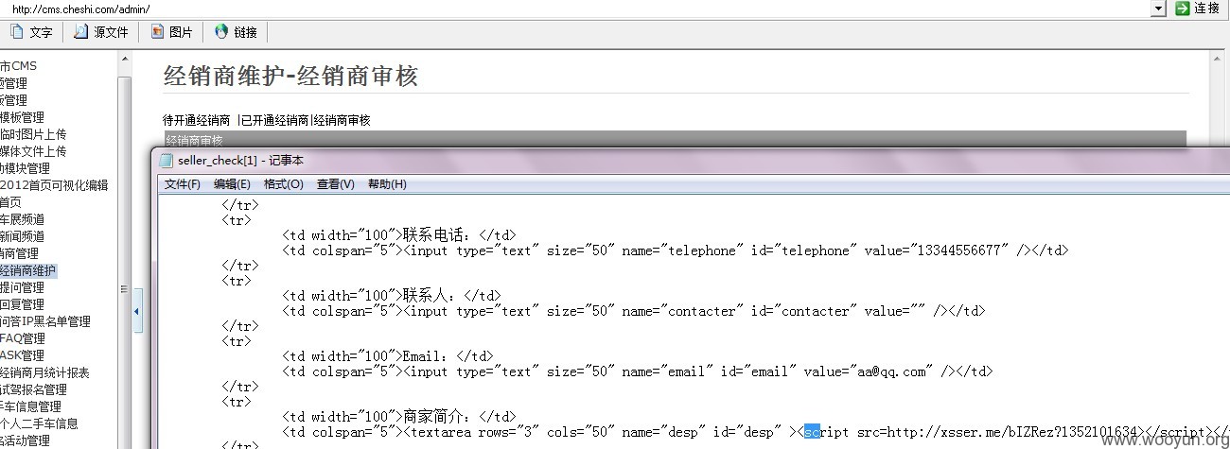Open 个人二手车信息 in the sidebar
This screenshot has height=449, width=1230.
(x=39, y=423)
